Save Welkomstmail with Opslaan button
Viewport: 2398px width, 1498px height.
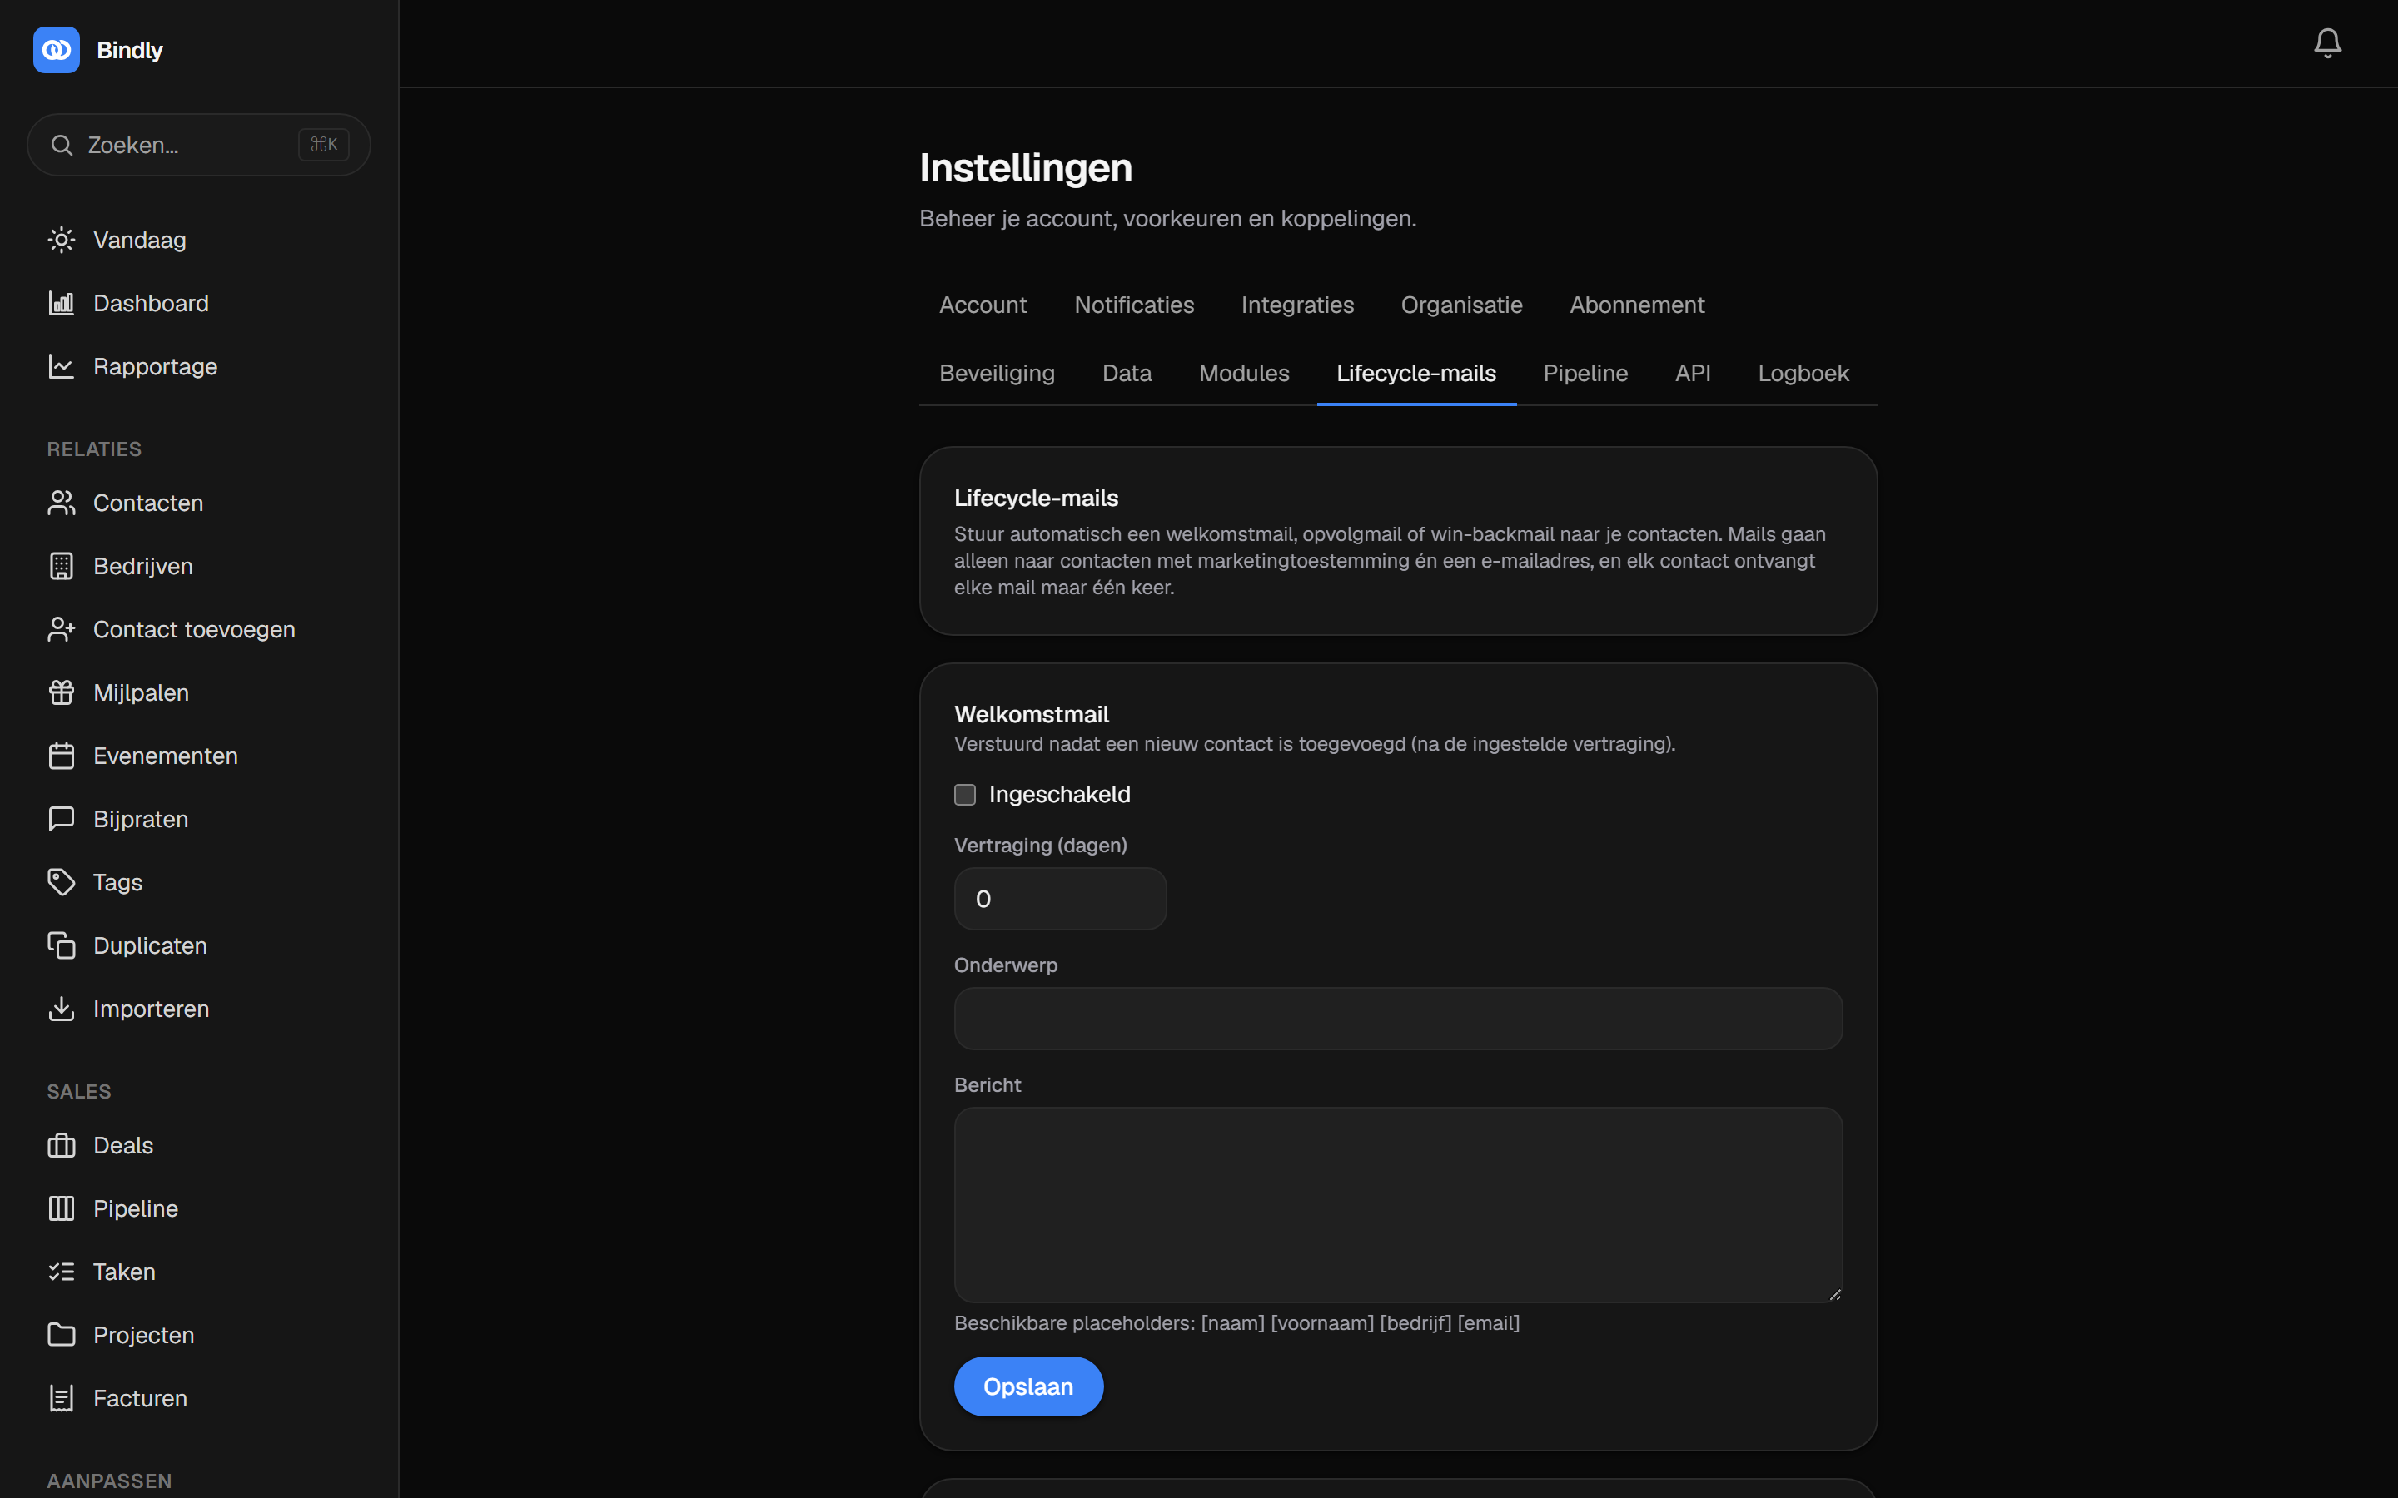[1027, 1386]
